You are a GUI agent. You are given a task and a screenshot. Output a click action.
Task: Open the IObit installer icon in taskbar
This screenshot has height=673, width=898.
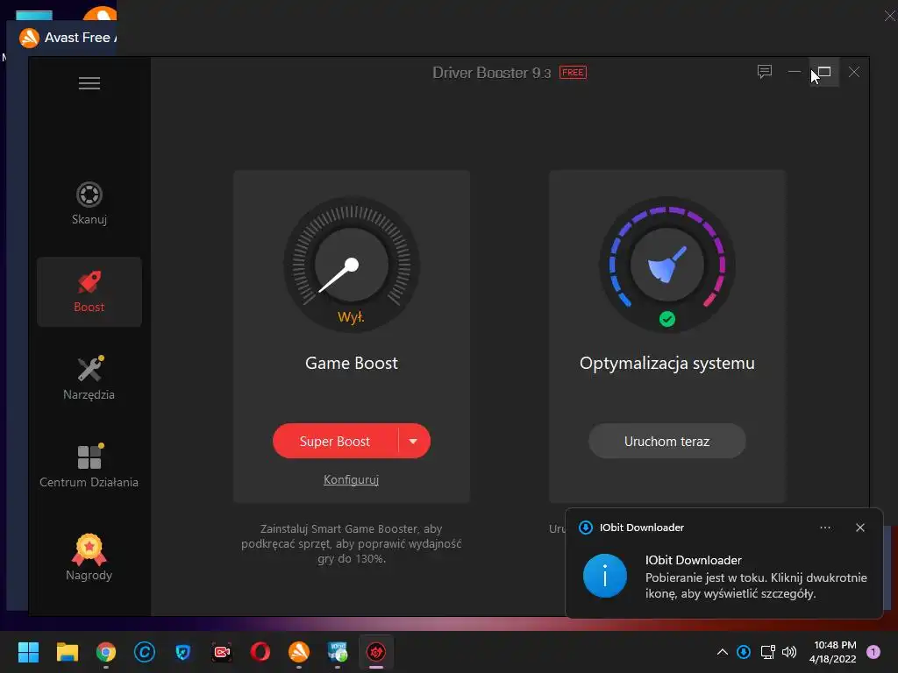338,652
